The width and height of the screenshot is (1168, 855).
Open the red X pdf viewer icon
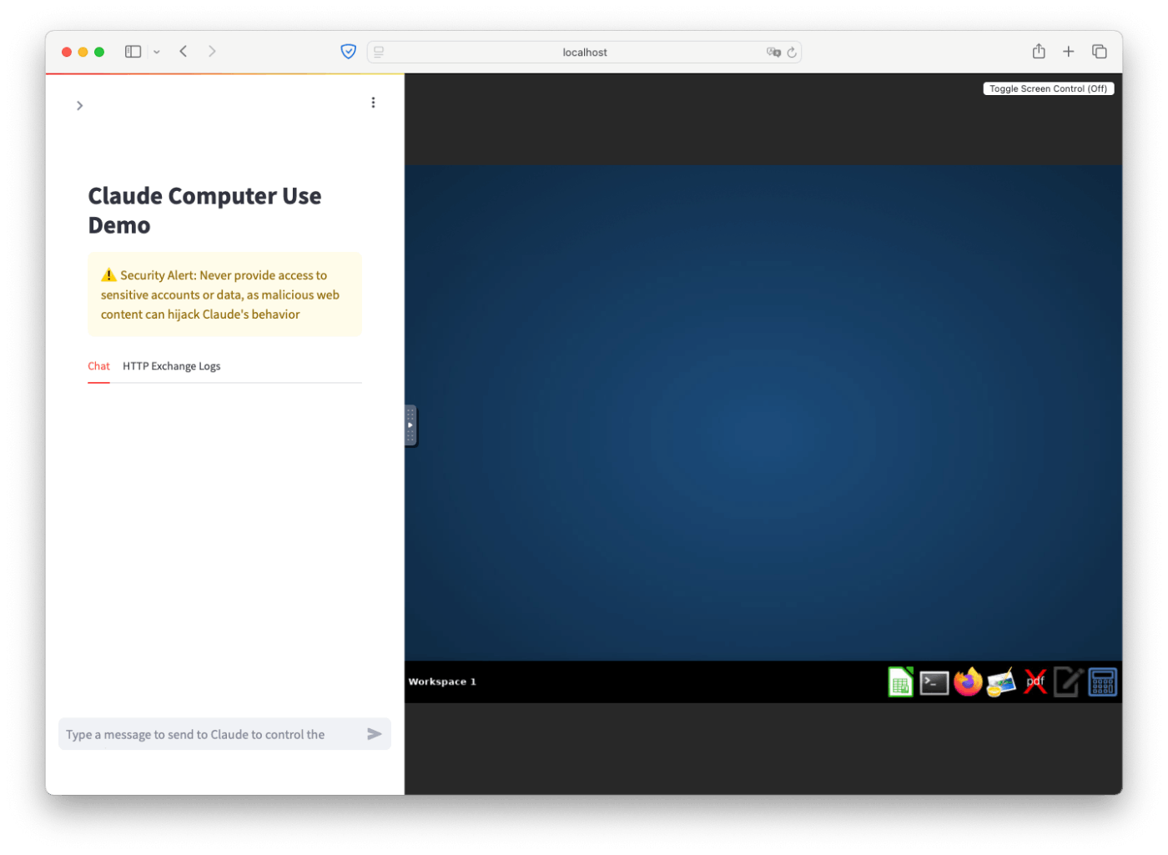click(x=1035, y=682)
